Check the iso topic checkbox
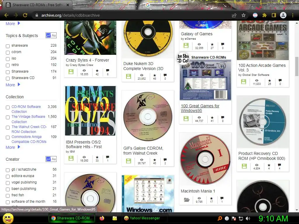Image resolution: width=299 pixels, height=224 pixels. tap(8, 59)
